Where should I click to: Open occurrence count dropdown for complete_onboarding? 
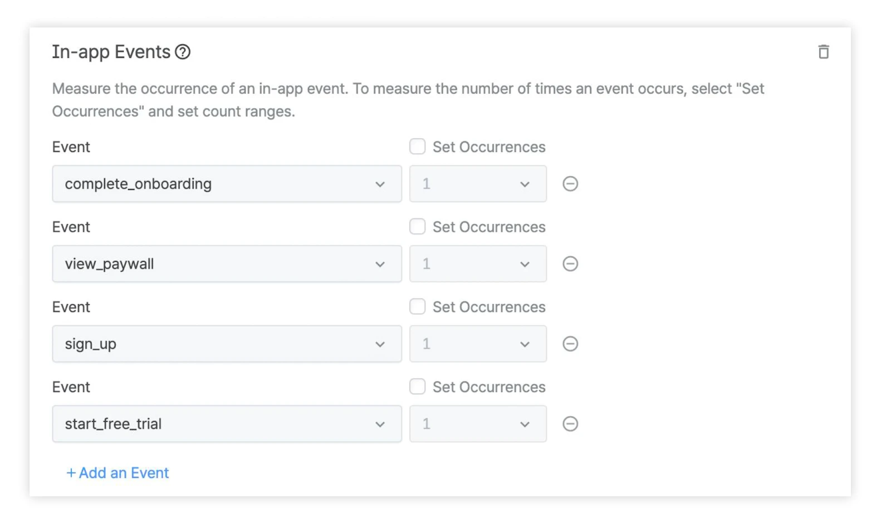(x=478, y=184)
